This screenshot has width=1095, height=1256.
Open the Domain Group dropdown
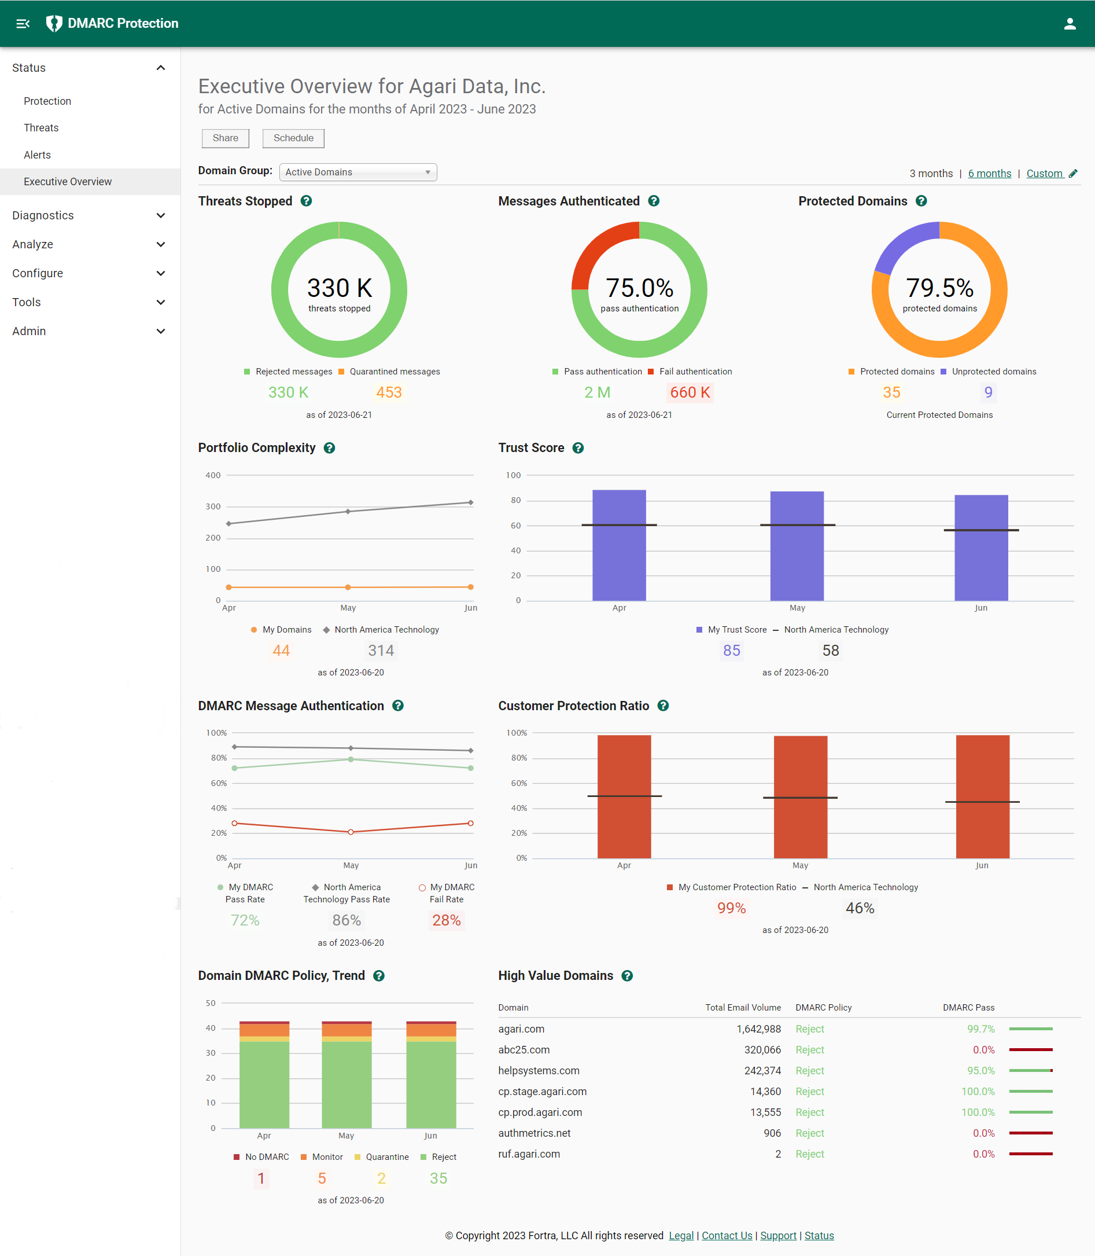(x=357, y=172)
